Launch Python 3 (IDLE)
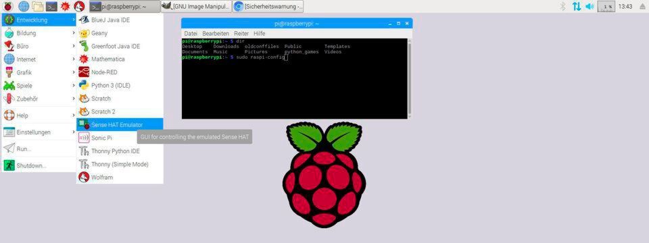This screenshot has height=243, width=649. click(x=120, y=86)
